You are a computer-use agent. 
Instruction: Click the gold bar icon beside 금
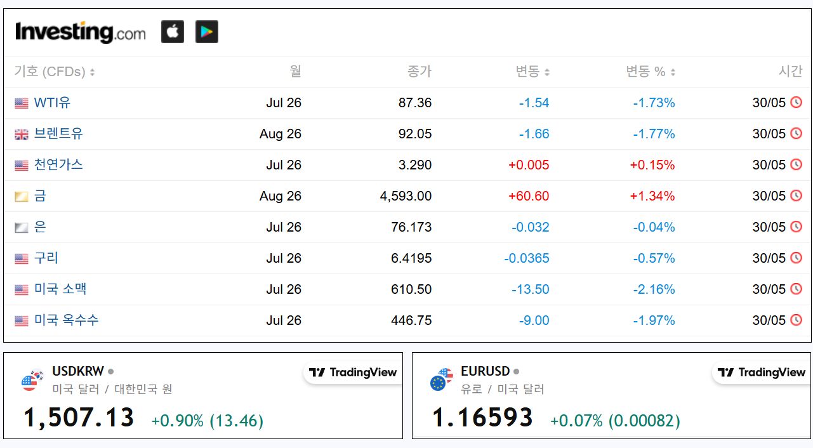pos(22,197)
